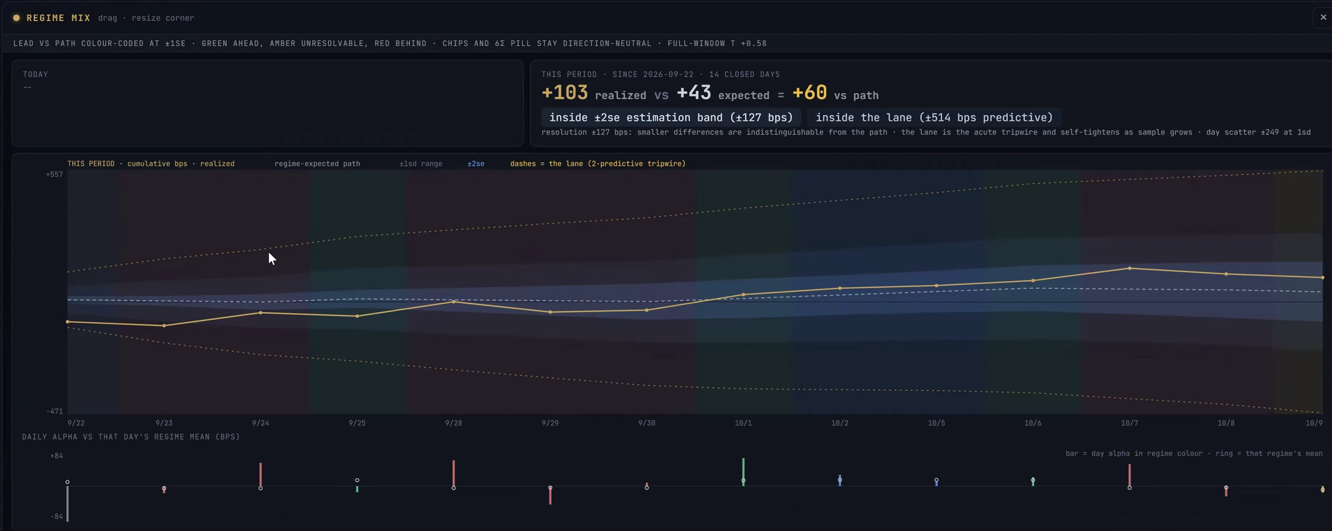Close the Regime Mix panel

(x=1323, y=17)
